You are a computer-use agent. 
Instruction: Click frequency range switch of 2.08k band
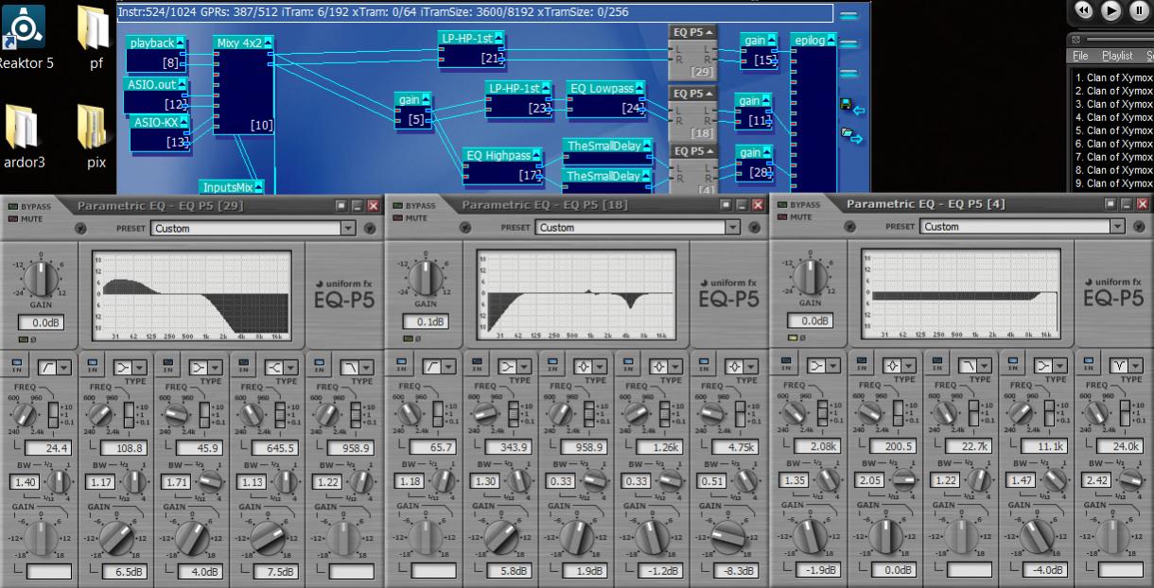[x=820, y=412]
